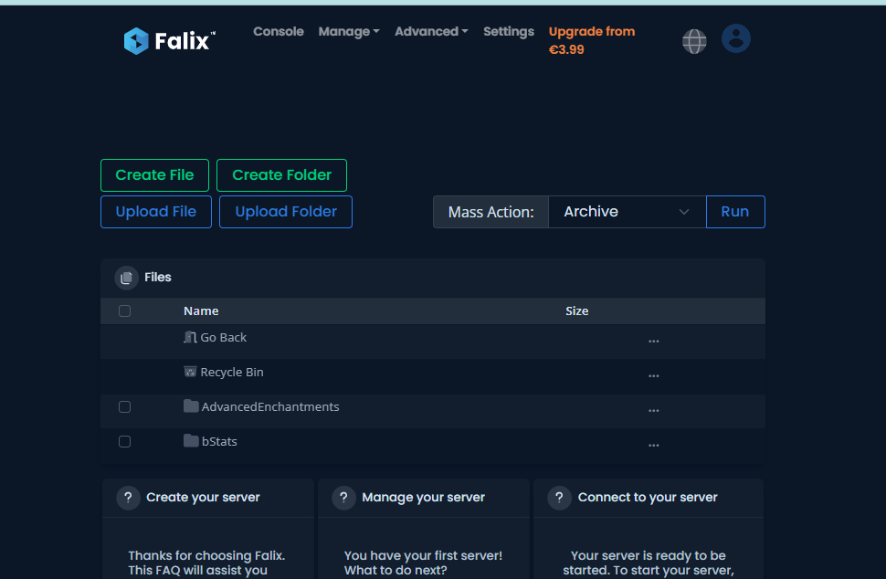The image size is (886, 579).
Task: Click the Create Folder button
Action: (282, 175)
